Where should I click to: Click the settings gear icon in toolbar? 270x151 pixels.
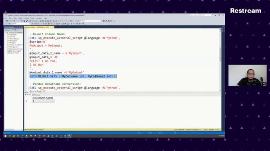[x=7, y=21]
